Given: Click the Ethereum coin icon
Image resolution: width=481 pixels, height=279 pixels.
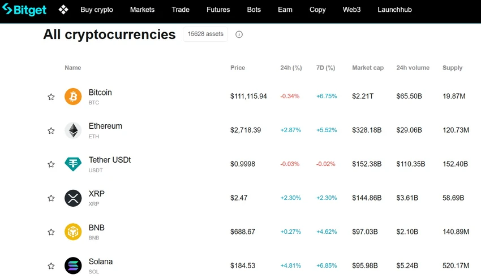Looking at the screenshot, I should [73, 130].
